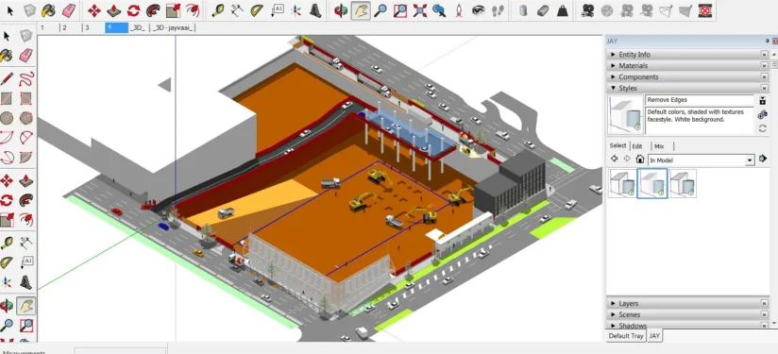Screen dimensions: 778x354
Task: Activate the Move tool in the top toolbar
Action: (94, 10)
